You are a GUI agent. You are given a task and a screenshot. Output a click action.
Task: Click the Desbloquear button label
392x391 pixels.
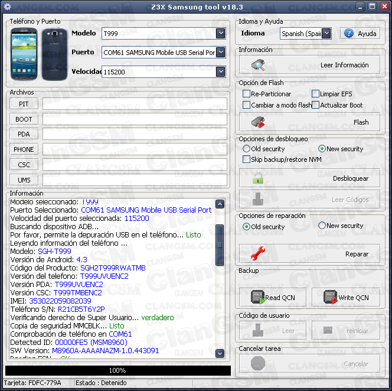351,178
